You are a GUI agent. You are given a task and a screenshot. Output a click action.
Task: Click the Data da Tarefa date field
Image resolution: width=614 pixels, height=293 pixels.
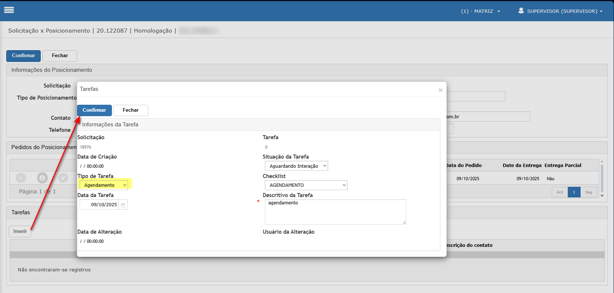pyautogui.click(x=100, y=205)
